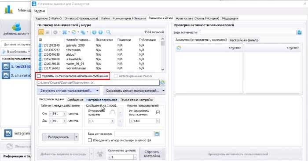Click the heart icon in list toolbar
Screen dimensions: 308x161
pos(55,32)
